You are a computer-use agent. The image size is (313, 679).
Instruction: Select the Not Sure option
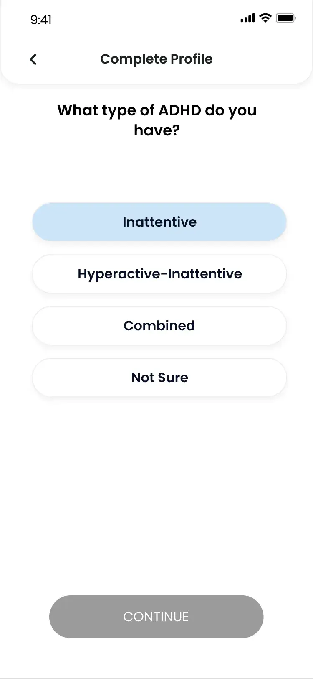coord(159,378)
